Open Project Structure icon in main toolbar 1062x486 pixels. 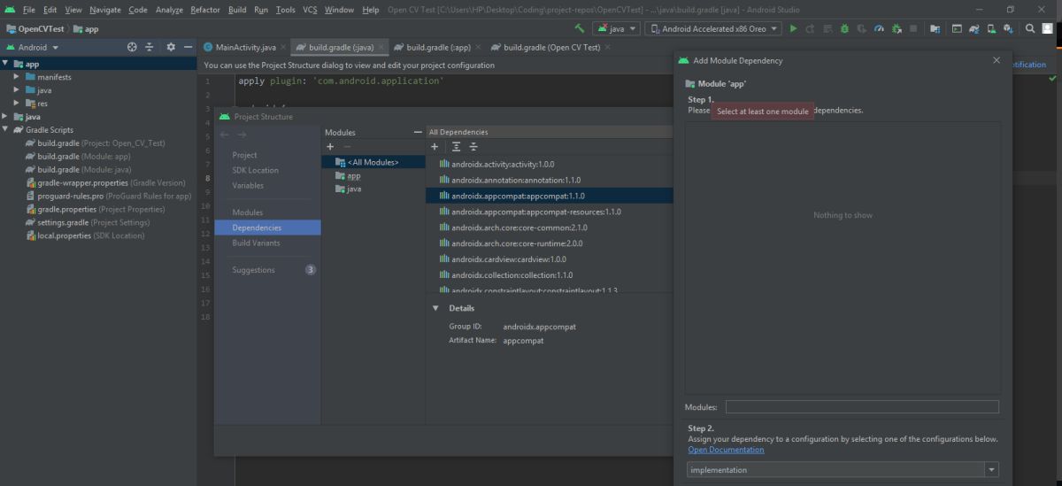(935, 28)
